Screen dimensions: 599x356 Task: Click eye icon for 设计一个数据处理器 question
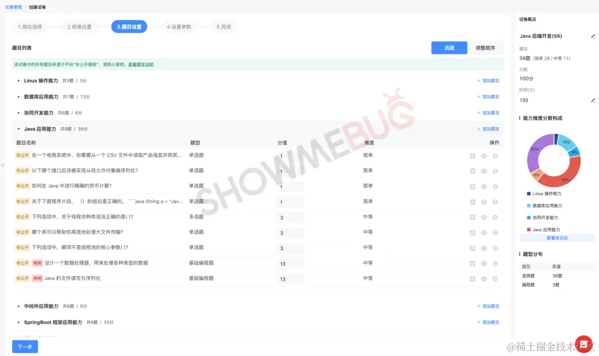pos(484,263)
